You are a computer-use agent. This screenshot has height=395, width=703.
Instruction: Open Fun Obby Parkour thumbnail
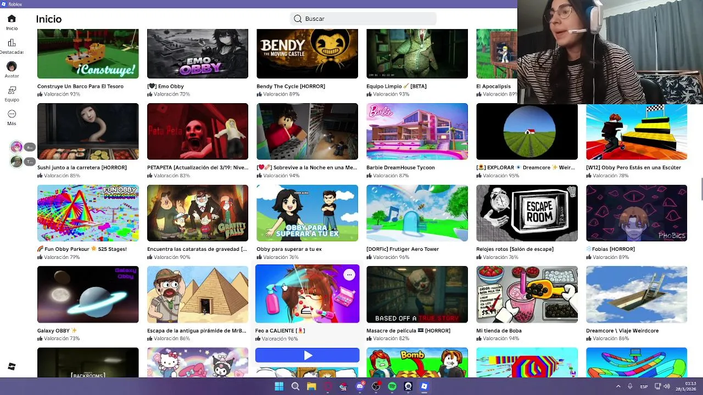coord(88,213)
